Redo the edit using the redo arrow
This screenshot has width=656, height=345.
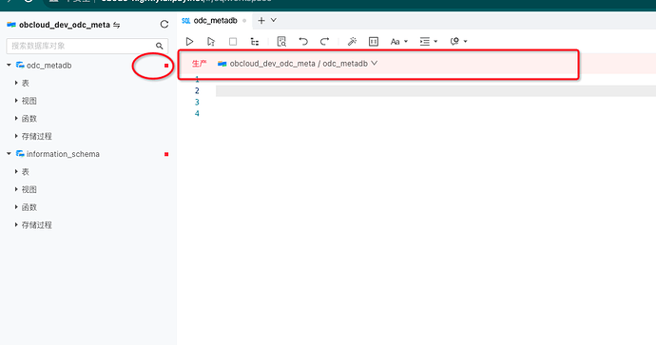coord(324,42)
